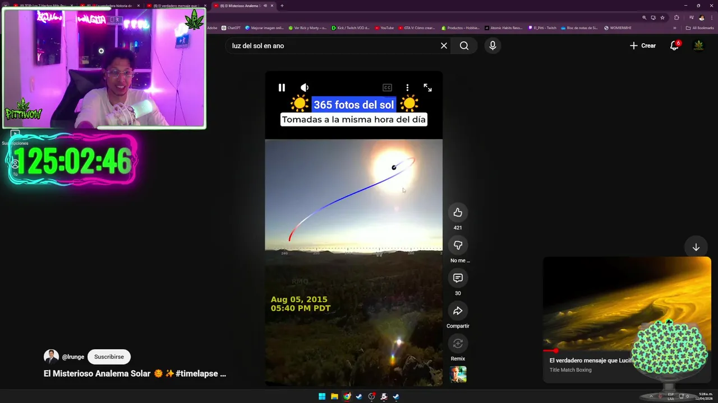
Task: Open the 'Ver Rick y Morty' bookmark
Action: (307, 28)
